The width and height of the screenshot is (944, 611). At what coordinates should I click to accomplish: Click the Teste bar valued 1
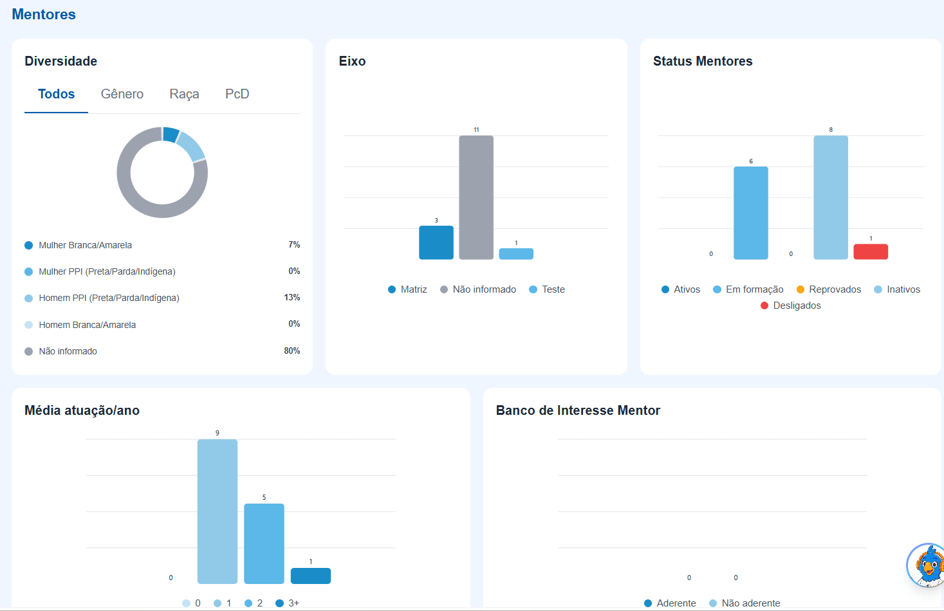pos(516,254)
